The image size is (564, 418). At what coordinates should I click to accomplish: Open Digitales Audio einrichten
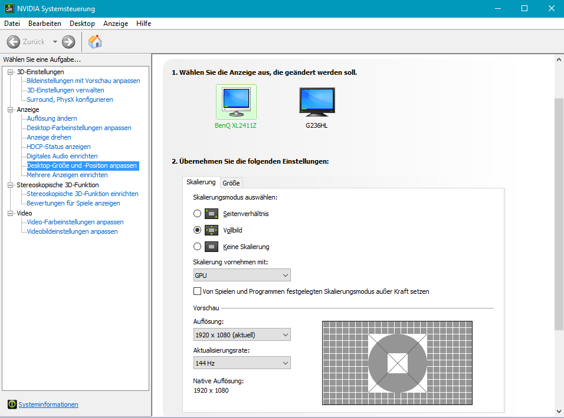pyautogui.click(x=62, y=156)
